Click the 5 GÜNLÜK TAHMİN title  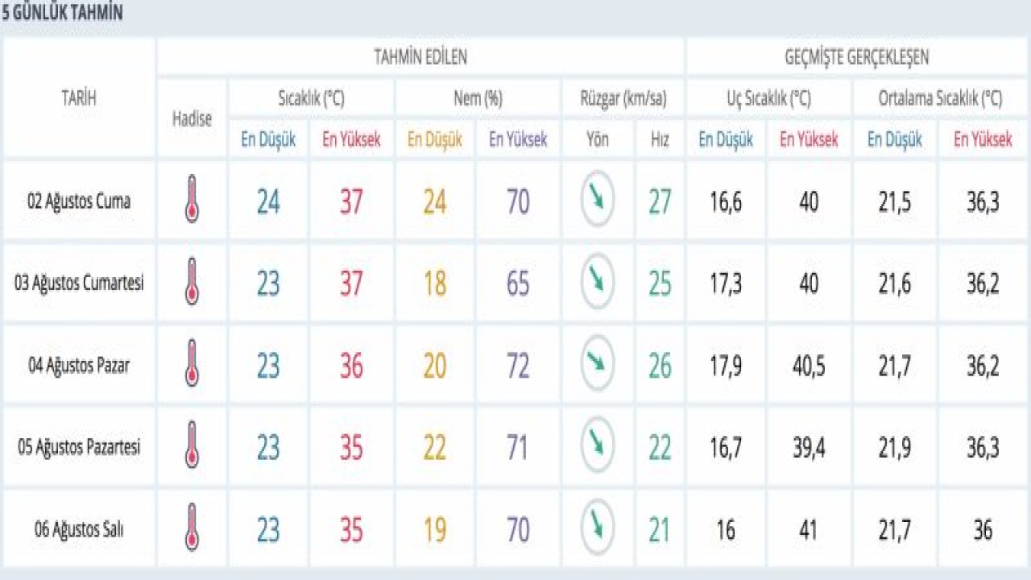[62, 14]
